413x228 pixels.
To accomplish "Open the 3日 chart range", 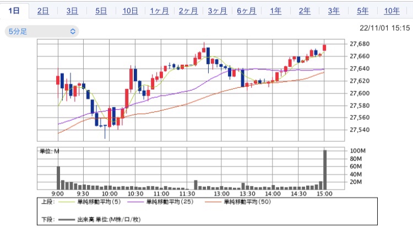I will (72, 11).
